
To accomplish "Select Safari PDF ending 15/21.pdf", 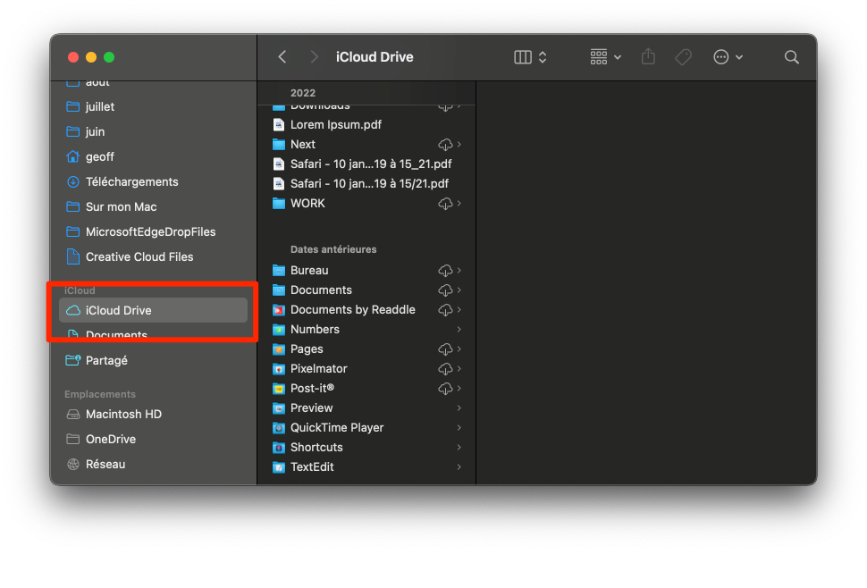I will 366,183.
